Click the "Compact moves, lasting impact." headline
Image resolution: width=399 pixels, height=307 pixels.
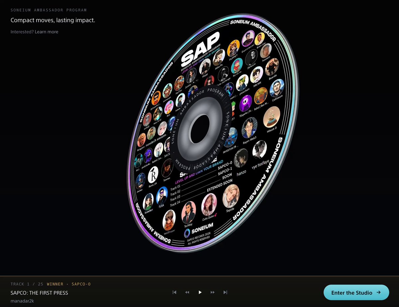[x=53, y=20]
